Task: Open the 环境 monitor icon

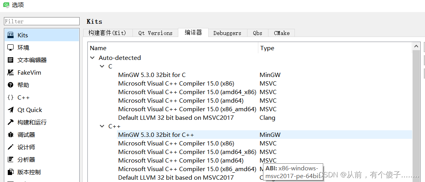Action: point(10,47)
